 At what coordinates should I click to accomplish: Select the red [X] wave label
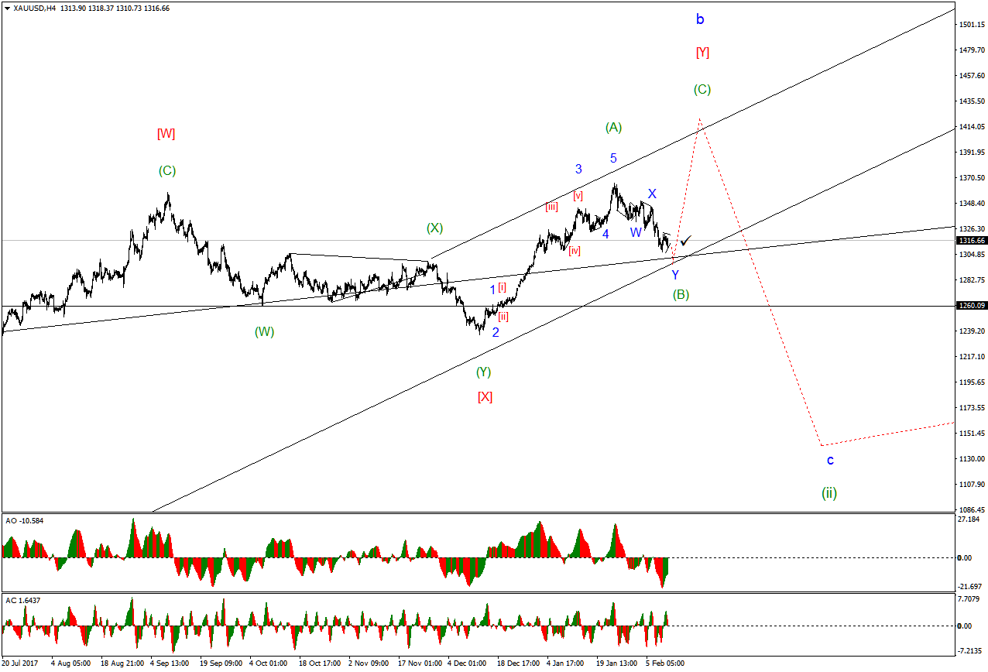tap(485, 397)
